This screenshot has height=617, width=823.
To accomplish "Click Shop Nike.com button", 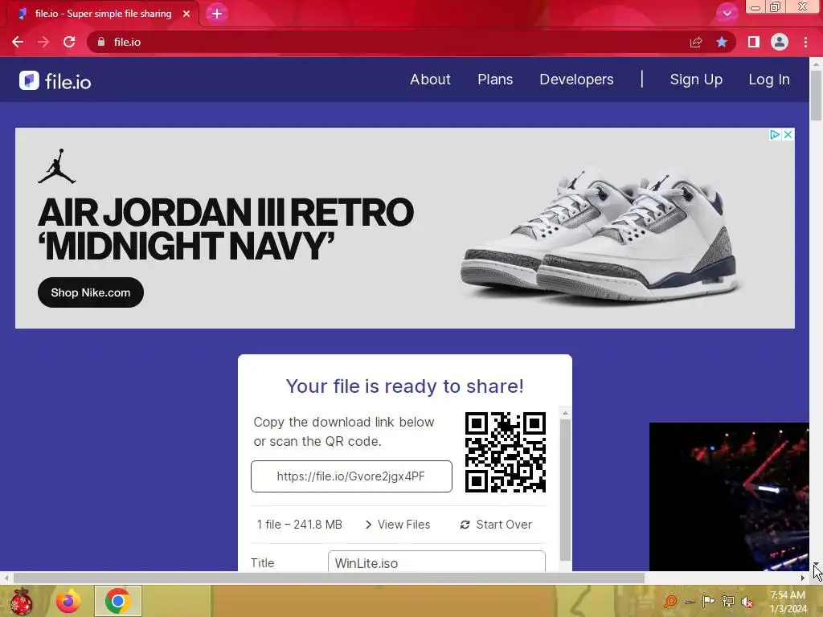I will [x=91, y=292].
